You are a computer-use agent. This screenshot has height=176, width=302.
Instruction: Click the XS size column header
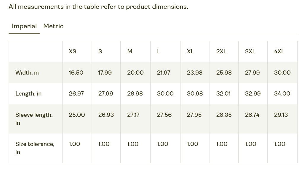[73, 52]
